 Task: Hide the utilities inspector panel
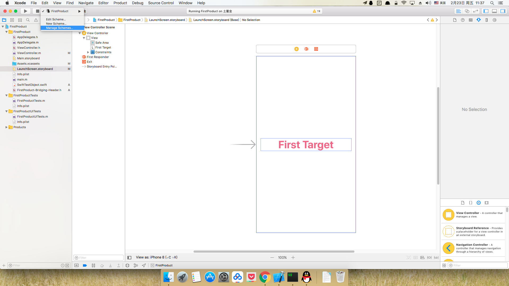503,11
